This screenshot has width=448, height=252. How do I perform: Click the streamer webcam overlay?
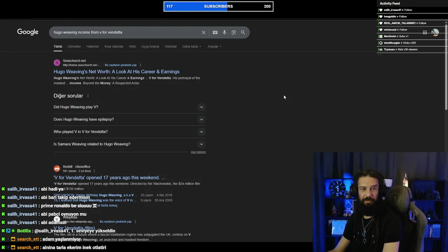tap(380, 202)
